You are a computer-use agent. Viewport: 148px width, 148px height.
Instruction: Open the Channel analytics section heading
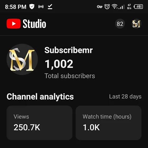click(40, 96)
